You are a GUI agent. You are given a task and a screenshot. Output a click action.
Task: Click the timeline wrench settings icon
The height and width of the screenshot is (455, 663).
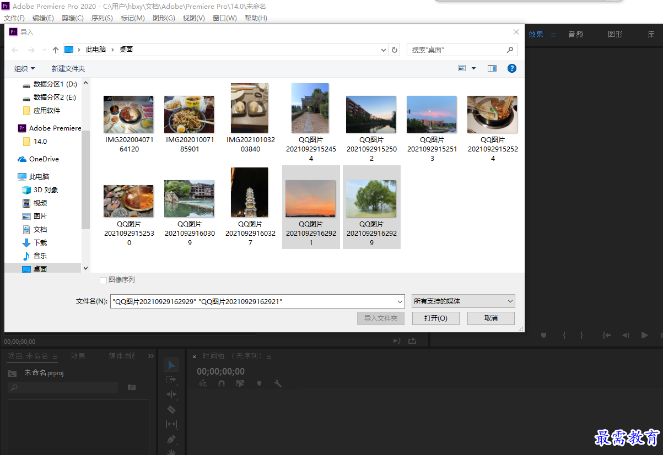click(x=278, y=383)
